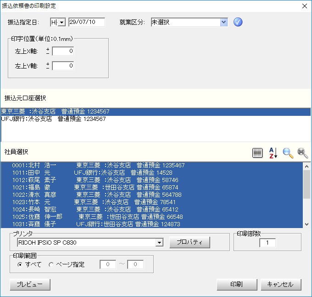Select employee 1012:萩尾 素子
Image resolution: width=312 pixels, height=297 pixels.
tap(151, 180)
